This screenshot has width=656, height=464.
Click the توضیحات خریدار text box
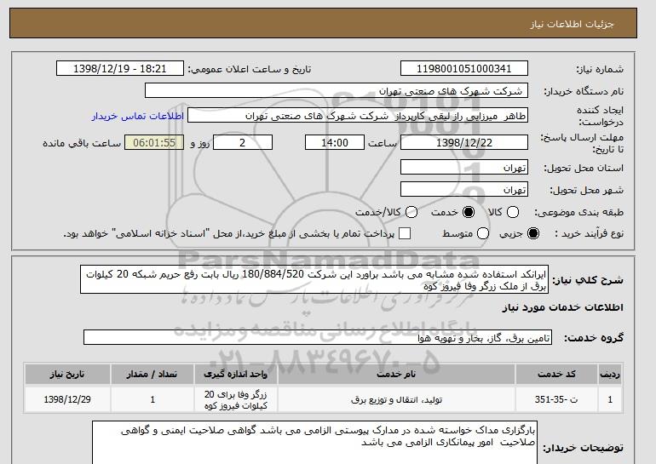pos(314,443)
